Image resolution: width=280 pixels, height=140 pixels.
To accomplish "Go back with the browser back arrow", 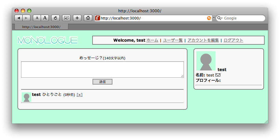I will 19,18.
